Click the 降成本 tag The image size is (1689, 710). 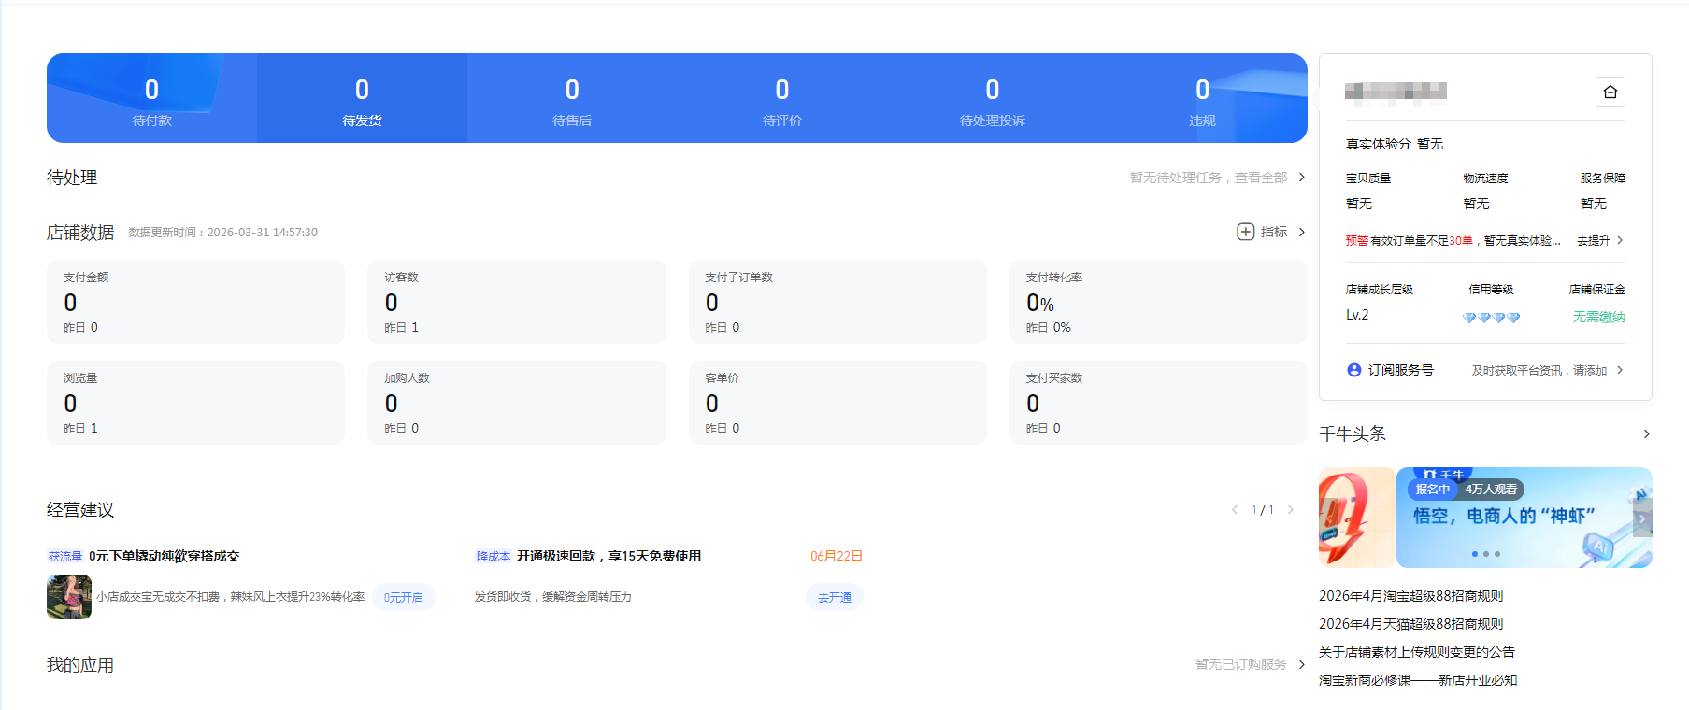494,556
